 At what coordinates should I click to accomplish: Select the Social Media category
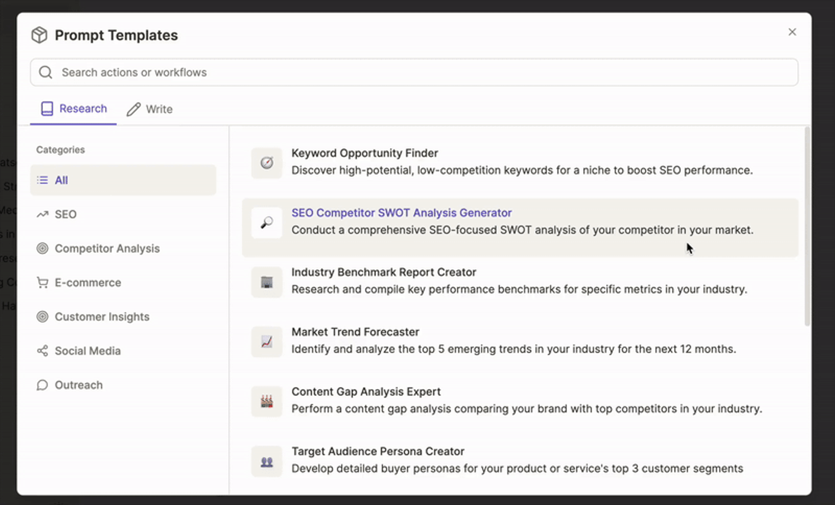tap(123, 351)
